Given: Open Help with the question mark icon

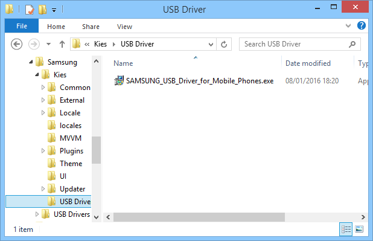Looking at the screenshot, I should [x=362, y=25].
